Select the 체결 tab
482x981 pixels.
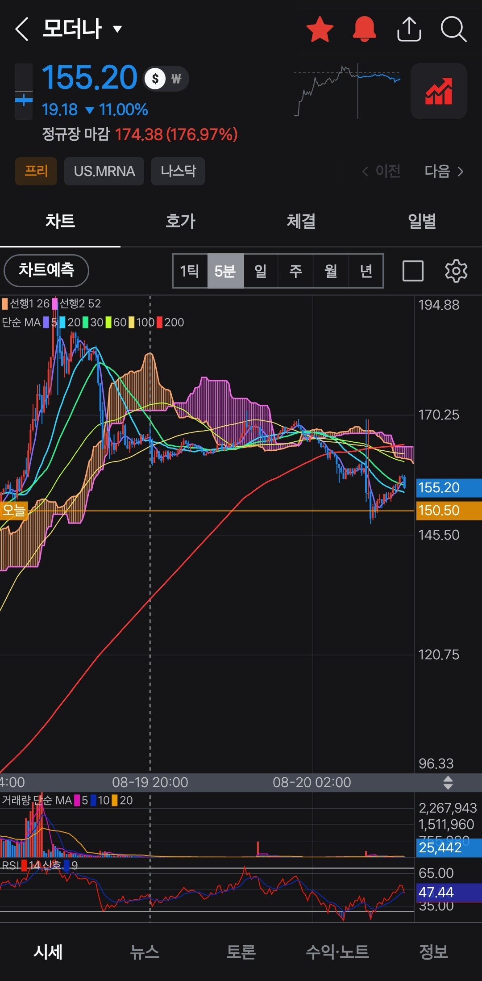[x=301, y=221]
